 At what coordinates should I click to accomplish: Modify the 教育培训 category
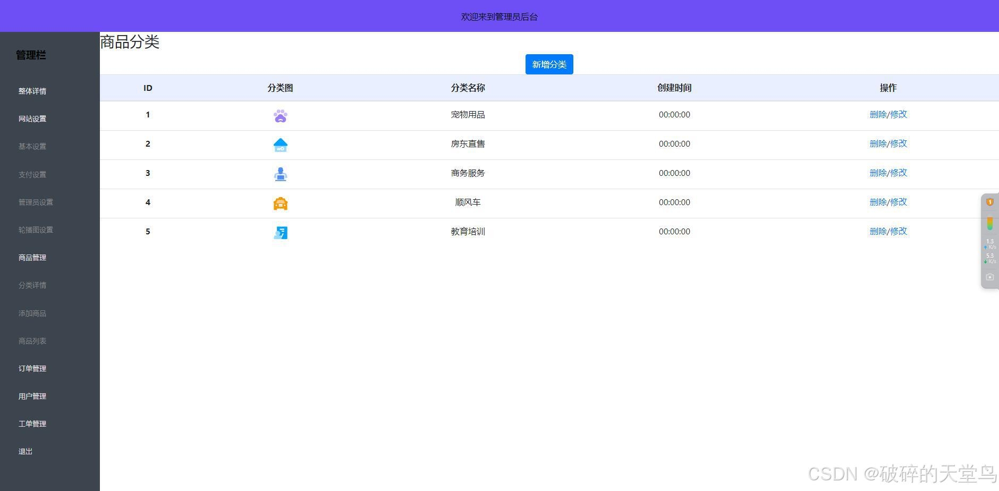[899, 231]
